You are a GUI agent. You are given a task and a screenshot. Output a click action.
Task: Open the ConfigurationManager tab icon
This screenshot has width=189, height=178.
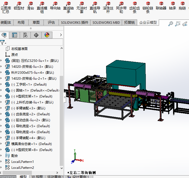25,35
